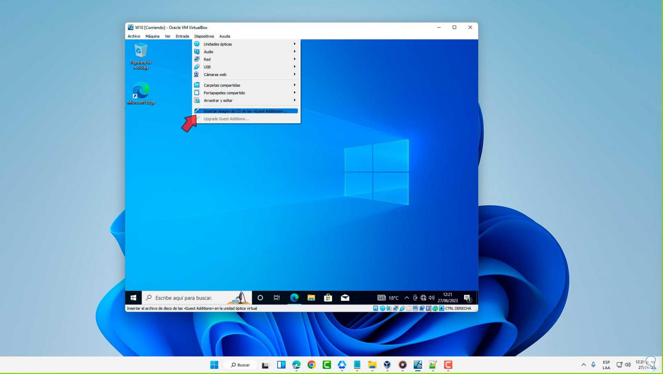Open the Ver menu
This screenshot has height=374, width=663.
click(x=168, y=36)
